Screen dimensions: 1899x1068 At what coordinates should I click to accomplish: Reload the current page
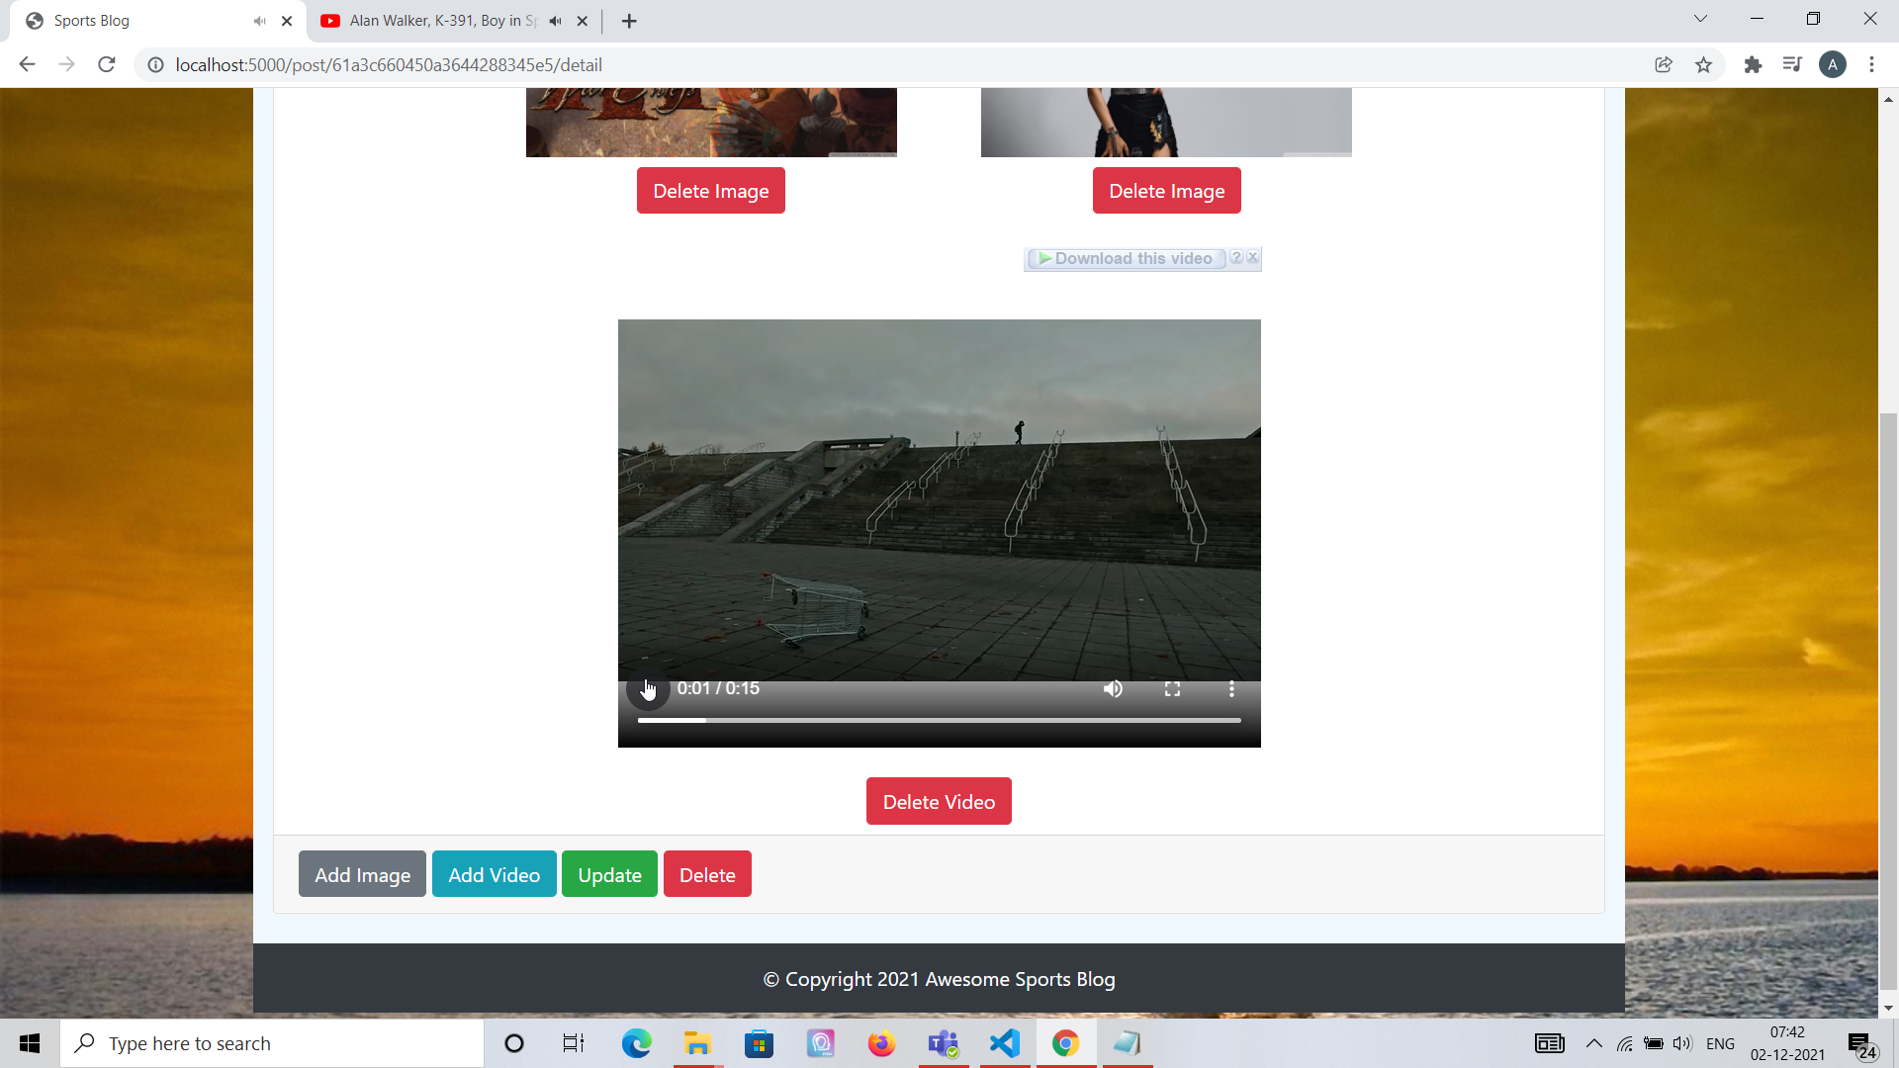coord(107,65)
